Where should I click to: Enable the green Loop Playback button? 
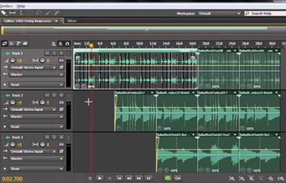(x=168, y=178)
